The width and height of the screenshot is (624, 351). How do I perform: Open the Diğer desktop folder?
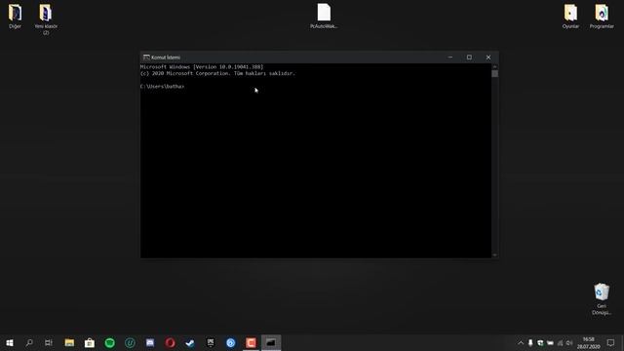point(16,17)
